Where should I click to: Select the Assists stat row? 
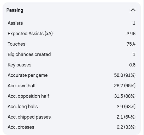72,23
